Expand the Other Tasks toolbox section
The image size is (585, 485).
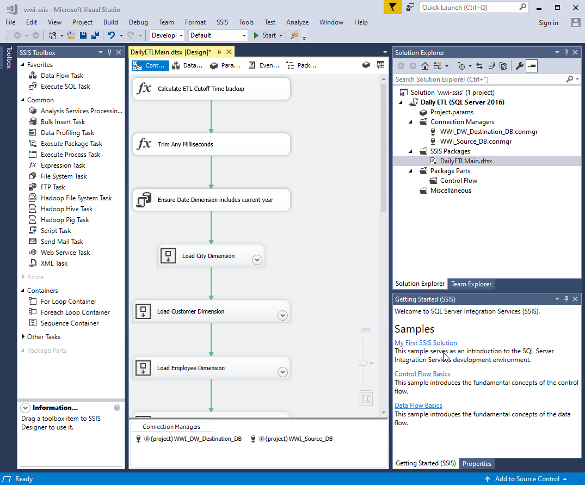[x=23, y=336]
